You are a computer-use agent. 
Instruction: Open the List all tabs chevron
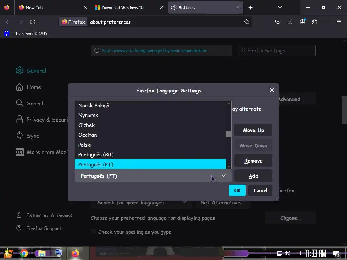click(280, 7)
